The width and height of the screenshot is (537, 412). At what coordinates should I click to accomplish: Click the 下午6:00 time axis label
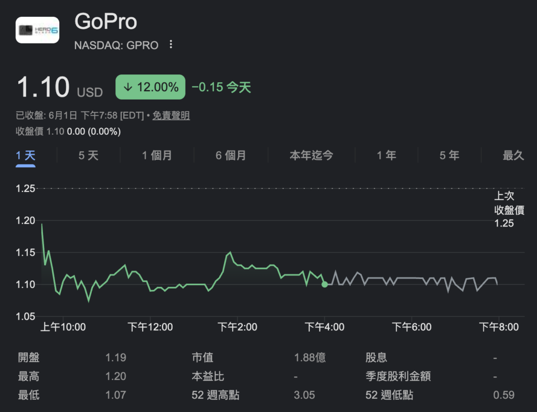click(412, 327)
